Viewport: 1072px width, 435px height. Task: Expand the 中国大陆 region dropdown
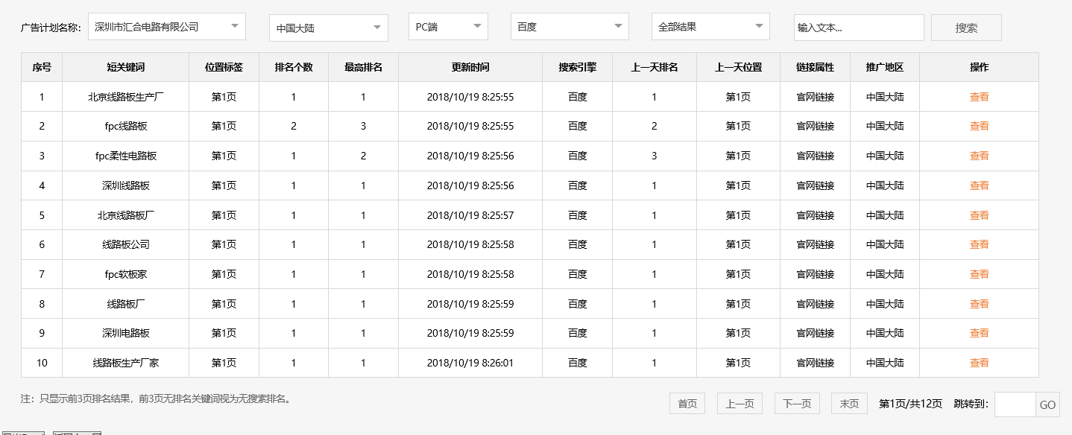click(x=328, y=26)
